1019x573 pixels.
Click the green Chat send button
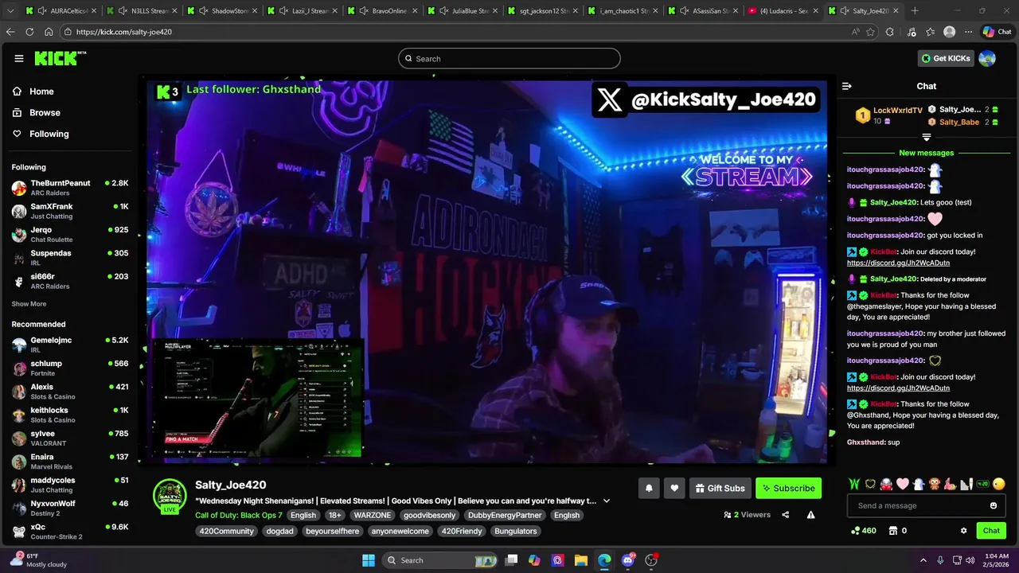click(991, 531)
